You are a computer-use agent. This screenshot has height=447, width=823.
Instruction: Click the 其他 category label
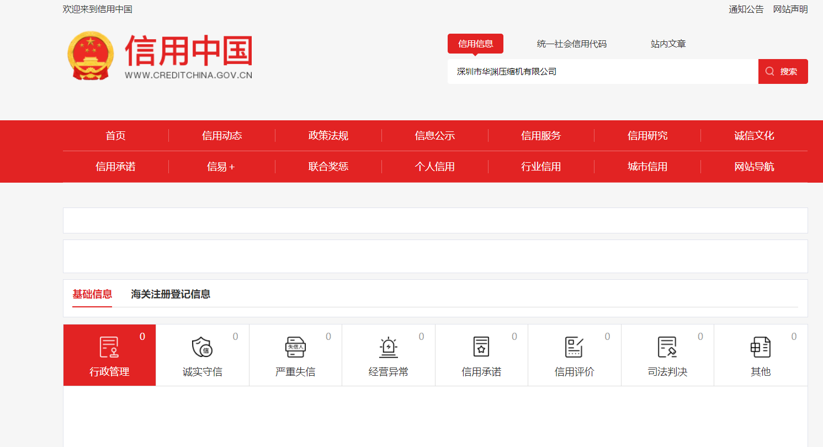coord(761,372)
